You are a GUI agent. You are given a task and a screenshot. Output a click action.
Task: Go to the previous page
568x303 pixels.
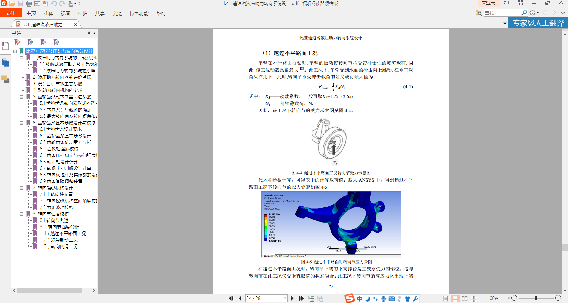pos(240,298)
